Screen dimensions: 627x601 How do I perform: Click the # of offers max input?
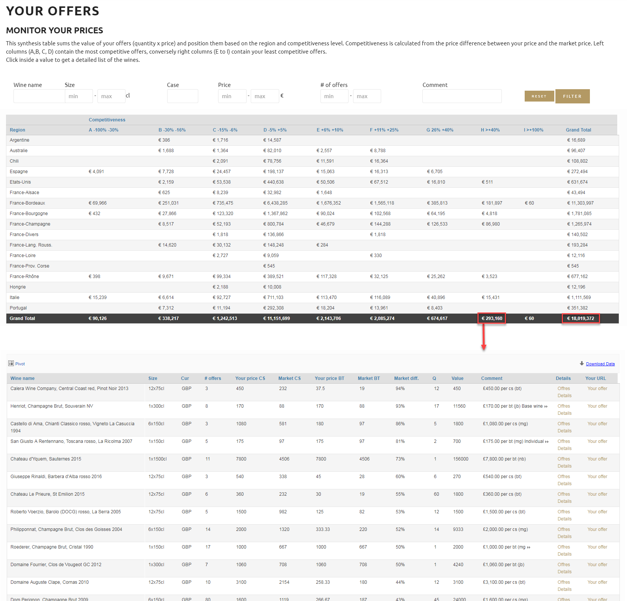click(367, 96)
